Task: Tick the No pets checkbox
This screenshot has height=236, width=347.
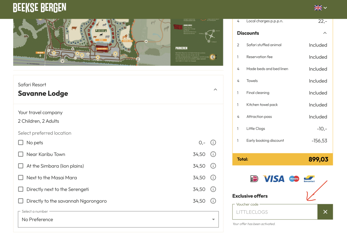Action: 21,143
